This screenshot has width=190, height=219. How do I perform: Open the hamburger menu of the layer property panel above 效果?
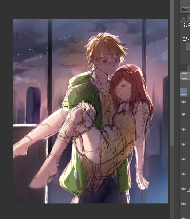coord(183,17)
